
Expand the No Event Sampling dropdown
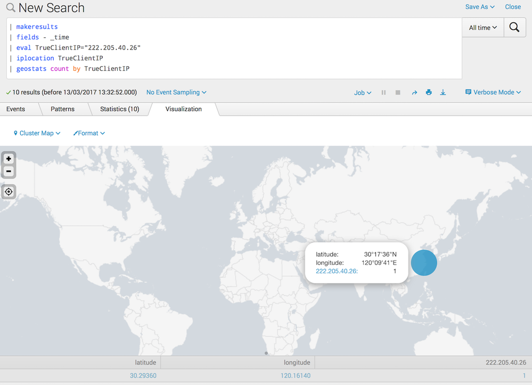(176, 93)
